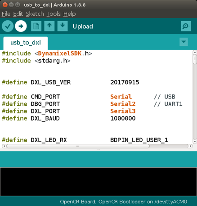The width and height of the screenshot is (197, 206).
Task: Create a new sketch with the New icon
Action: tap(36, 26)
